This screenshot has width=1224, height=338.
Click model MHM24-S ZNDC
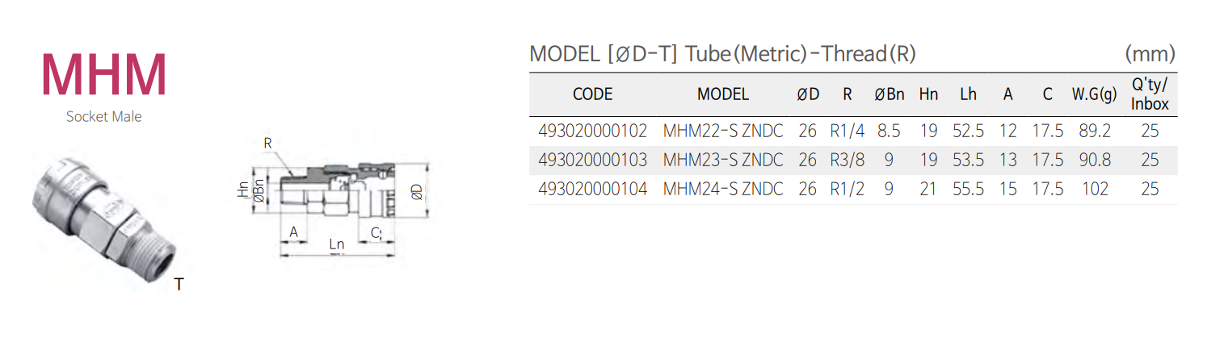[x=722, y=190]
